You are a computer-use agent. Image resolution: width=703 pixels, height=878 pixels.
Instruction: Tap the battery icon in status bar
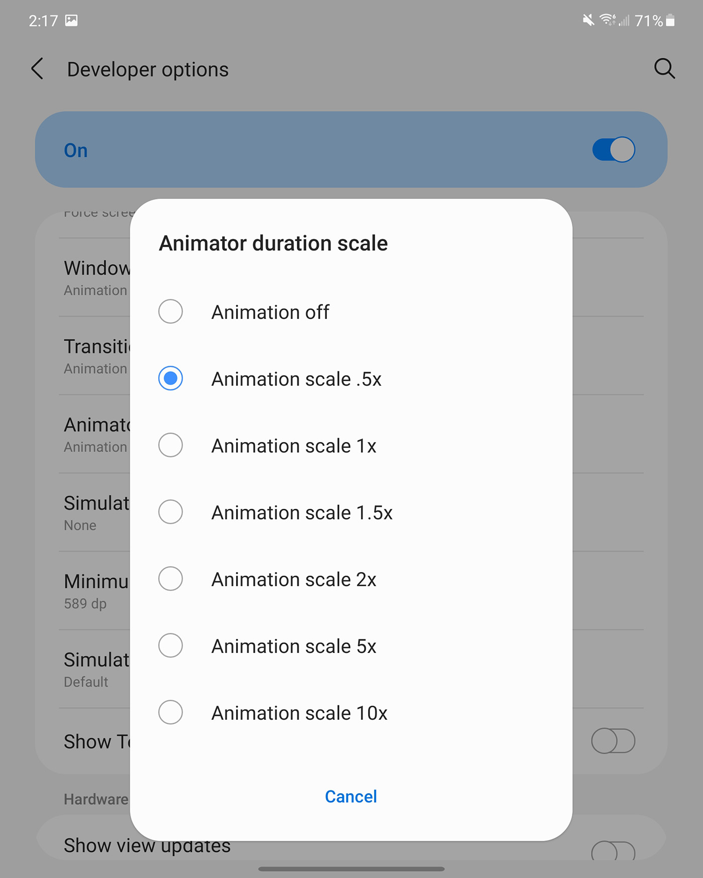[670, 21]
